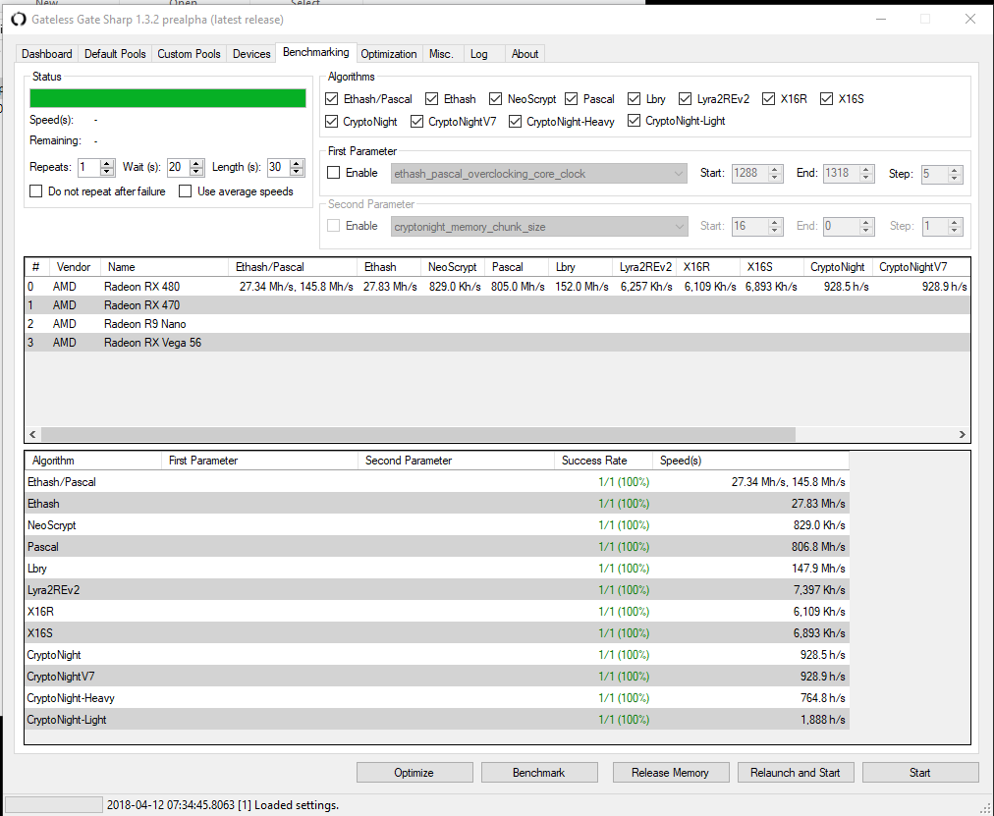Click the Speed(s) column header in results
The height and width of the screenshot is (816, 994).
point(750,461)
